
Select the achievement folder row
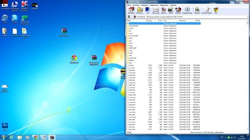(x=164, y=26)
